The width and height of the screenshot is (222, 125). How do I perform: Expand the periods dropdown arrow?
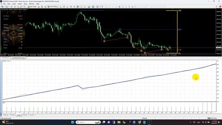(95, 7)
